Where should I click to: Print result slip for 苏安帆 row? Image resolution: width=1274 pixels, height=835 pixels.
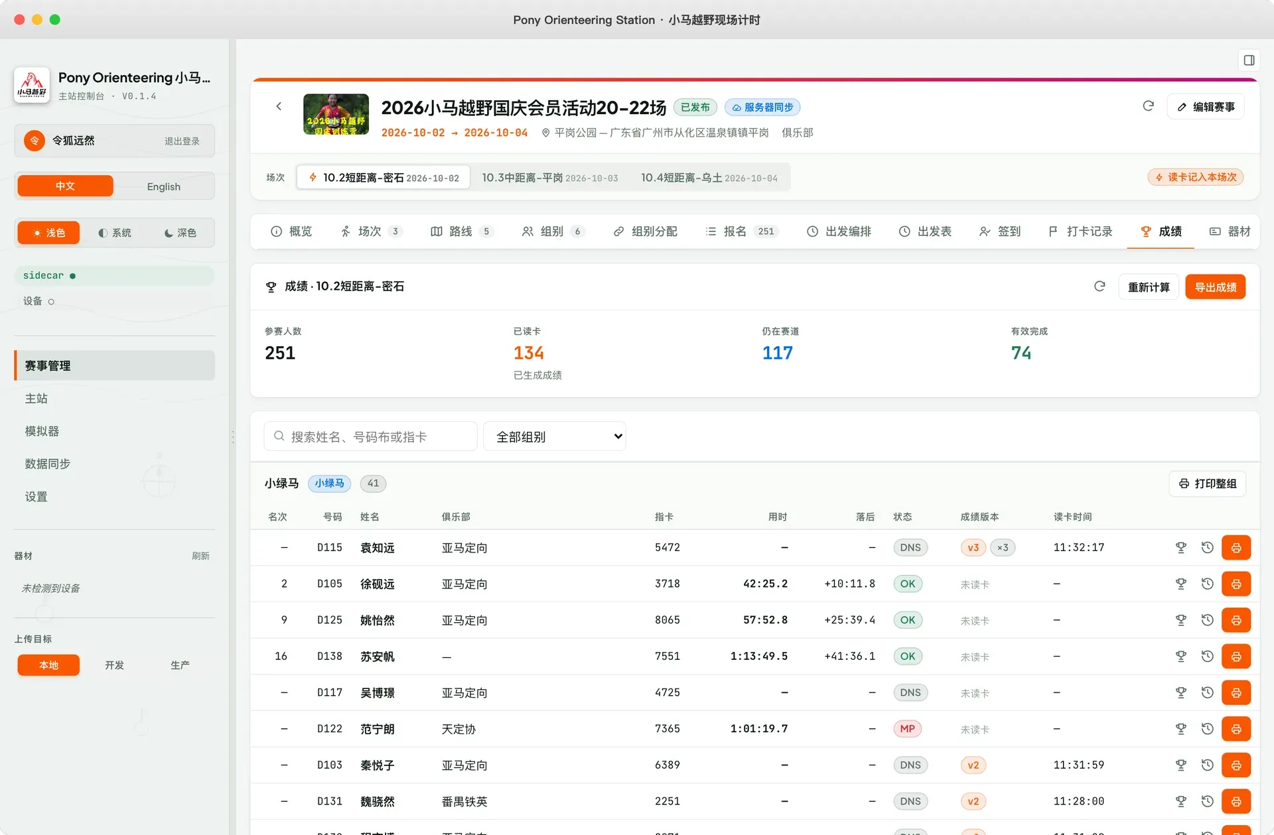pyautogui.click(x=1236, y=657)
